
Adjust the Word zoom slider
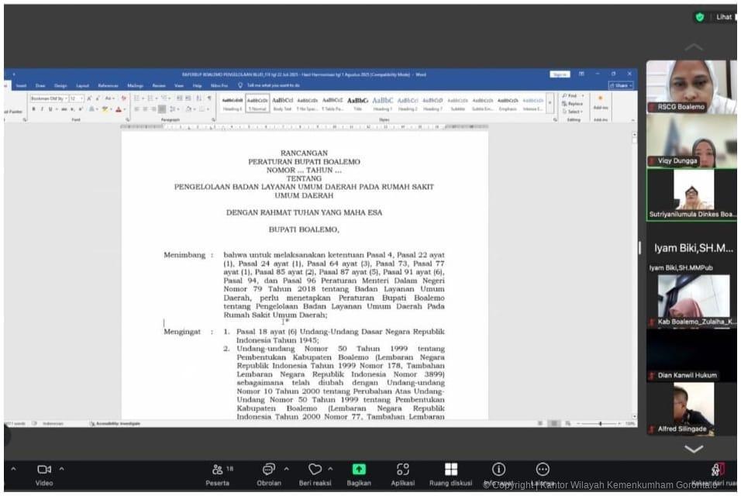click(x=600, y=423)
